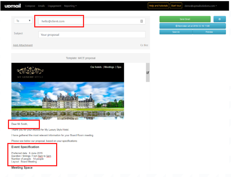Click the contacts icon in recipient field
The width and height of the screenshot is (231, 177).
(142, 21)
